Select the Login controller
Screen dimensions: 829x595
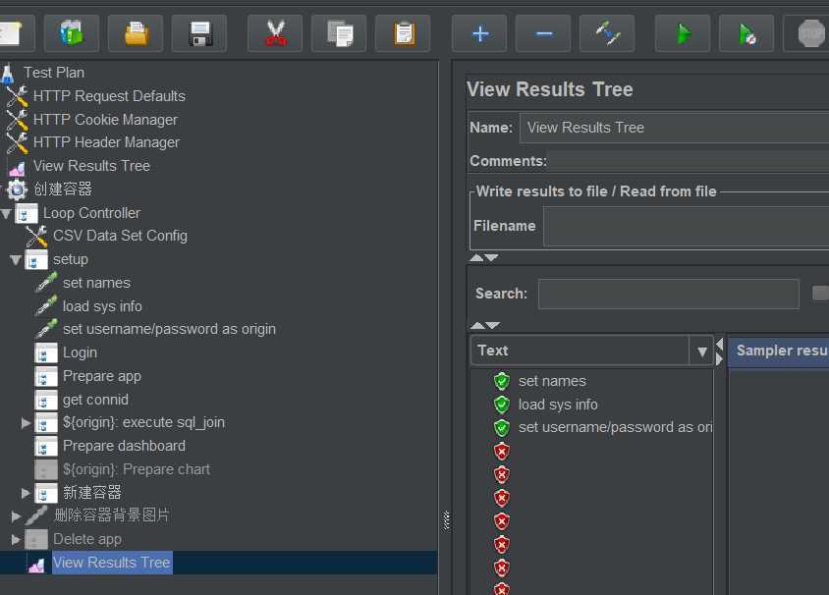pyautogui.click(x=80, y=352)
